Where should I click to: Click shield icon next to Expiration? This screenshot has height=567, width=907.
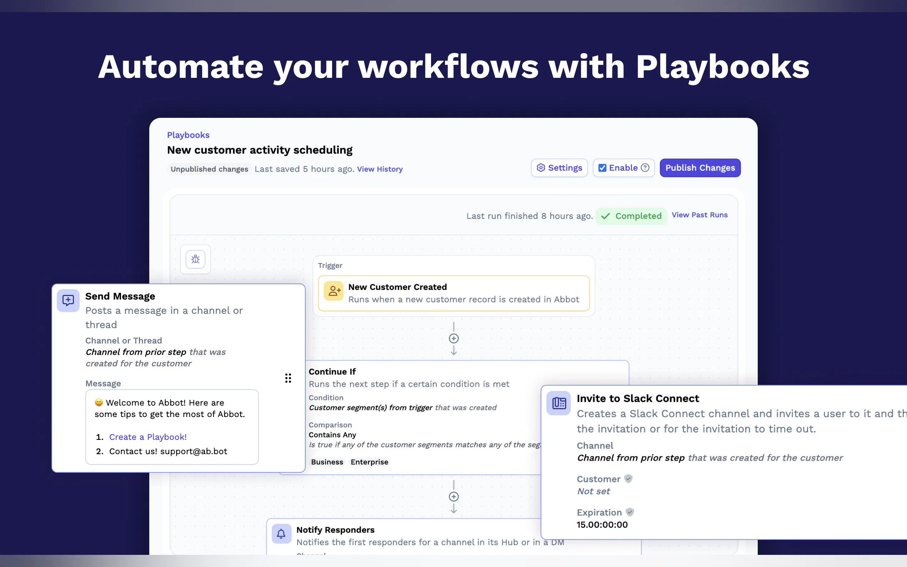[x=630, y=512]
